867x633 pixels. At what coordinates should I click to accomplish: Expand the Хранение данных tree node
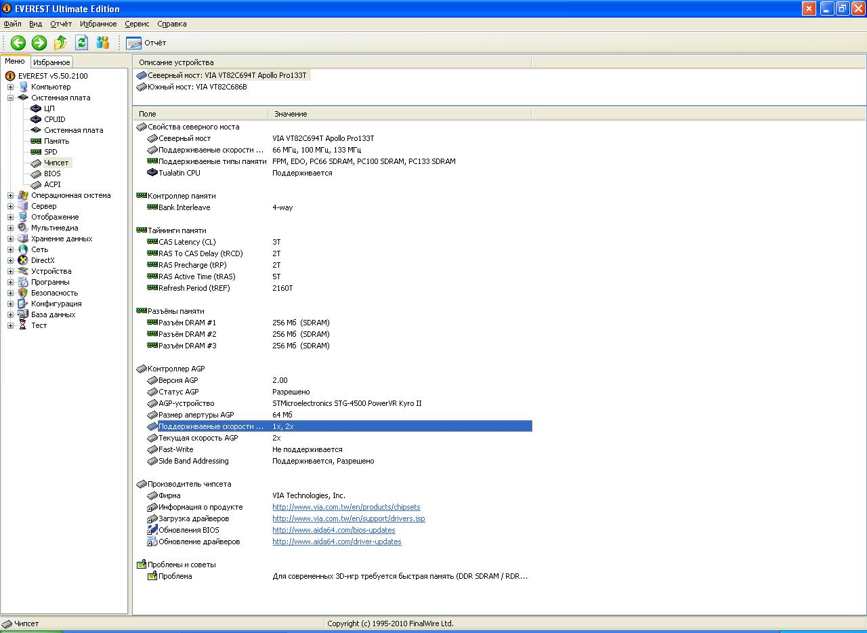[10, 239]
